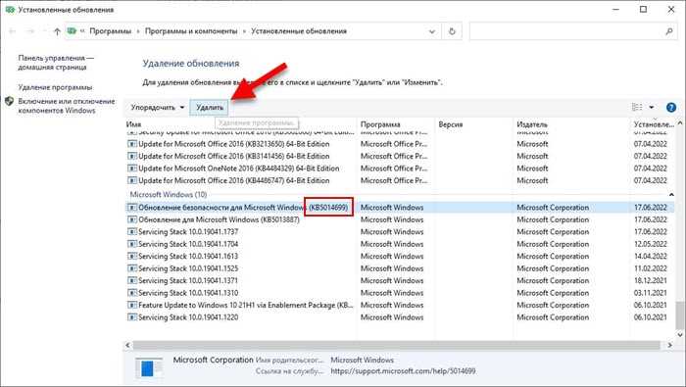Select icon of Servicing Stack 10.0.19041.1371 row

coord(131,281)
